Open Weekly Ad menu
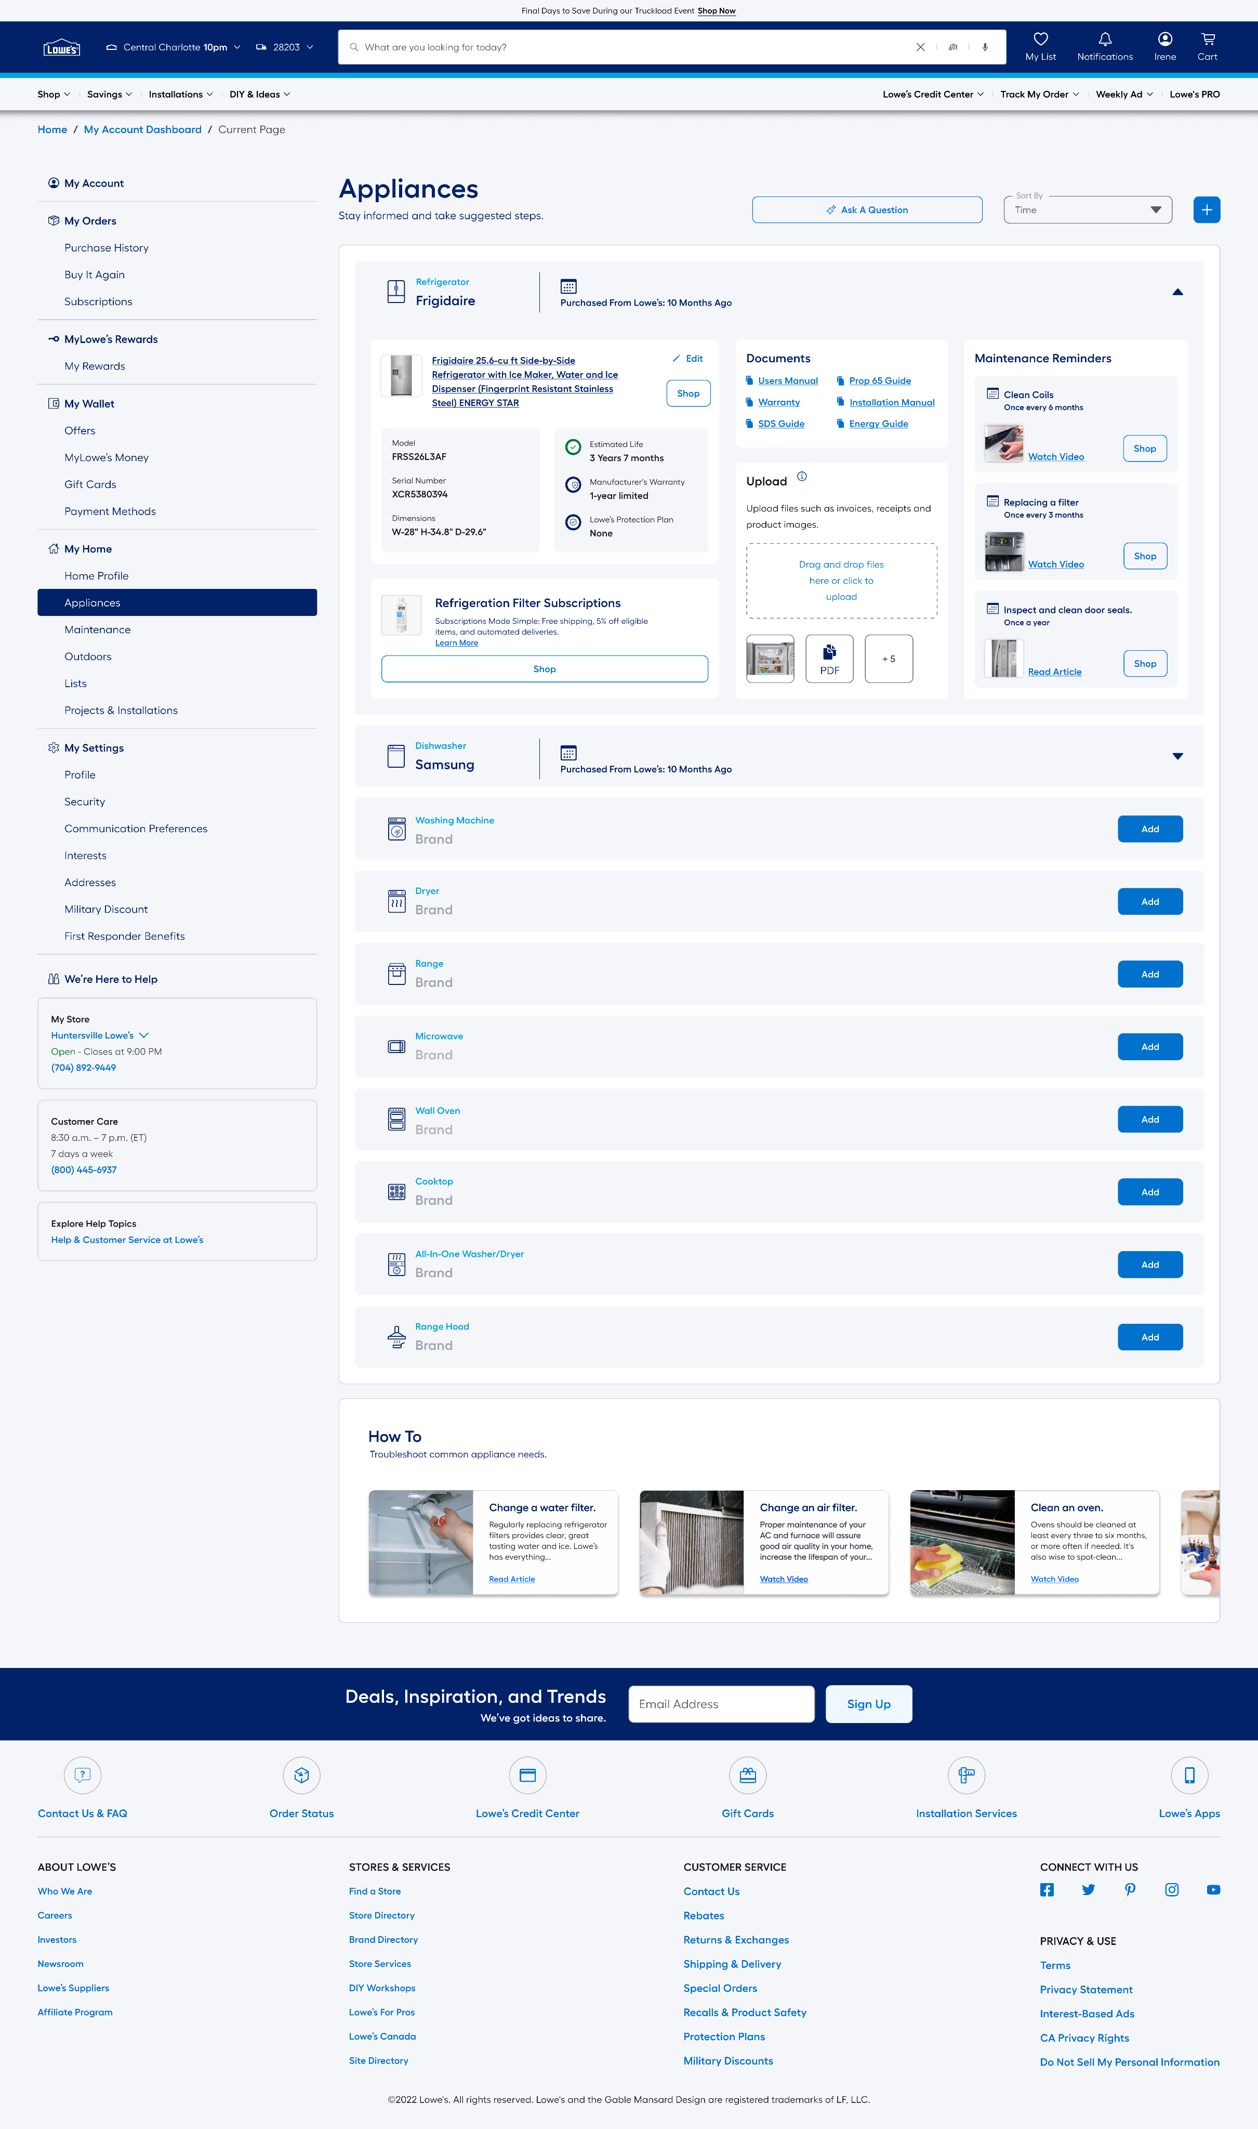1258x2129 pixels. click(x=1124, y=94)
